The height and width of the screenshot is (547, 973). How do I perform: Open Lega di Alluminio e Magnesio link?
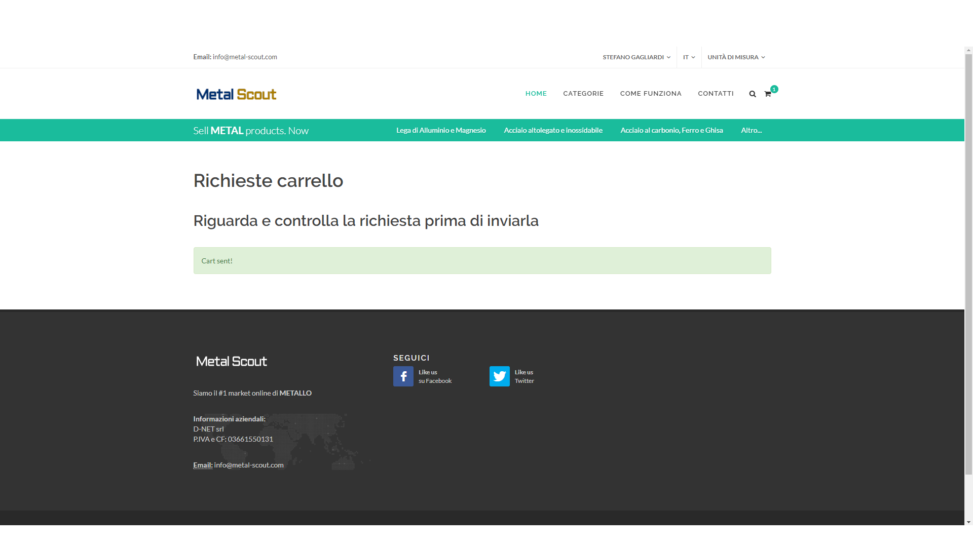(x=441, y=130)
